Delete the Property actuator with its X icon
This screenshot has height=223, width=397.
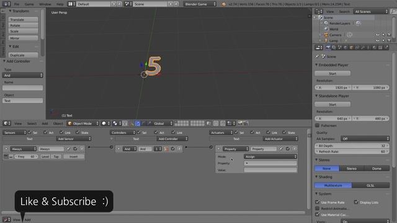pos(294,149)
